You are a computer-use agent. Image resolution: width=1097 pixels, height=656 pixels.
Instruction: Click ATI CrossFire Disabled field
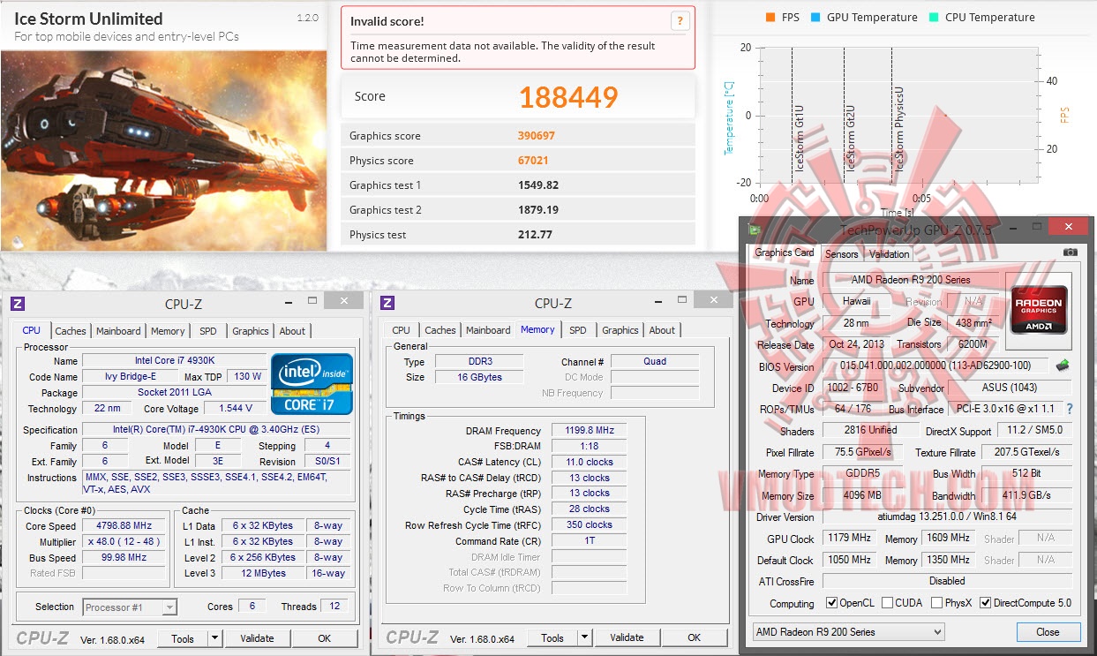947,581
